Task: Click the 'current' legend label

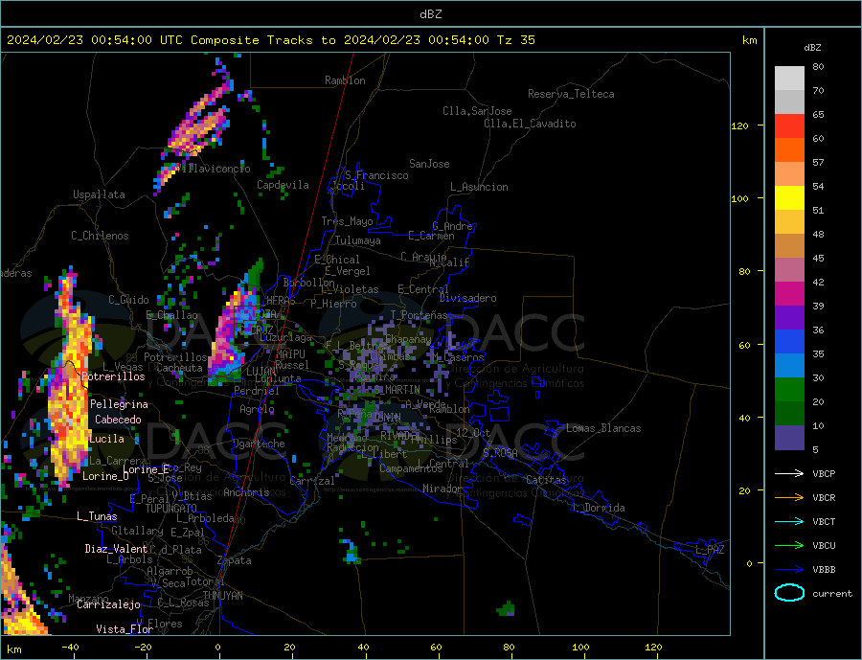Action: click(x=832, y=594)
